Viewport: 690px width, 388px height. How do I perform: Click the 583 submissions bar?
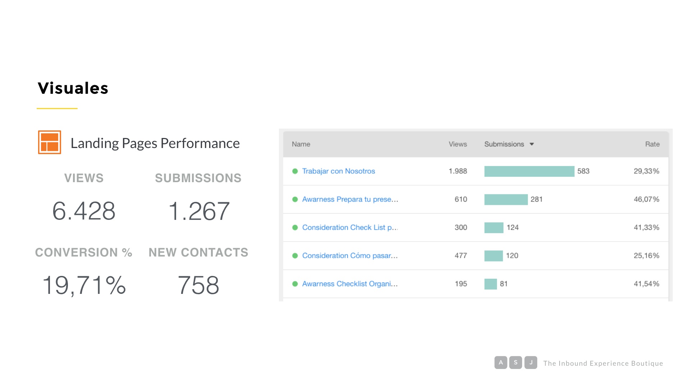click(529, 171)
